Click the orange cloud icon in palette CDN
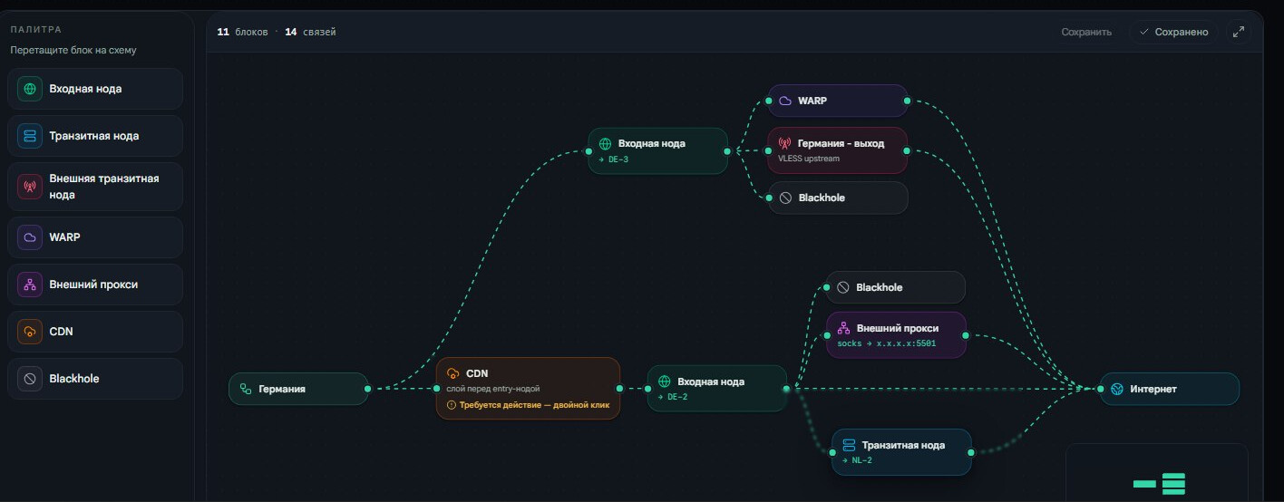 [x=30, y=332]
